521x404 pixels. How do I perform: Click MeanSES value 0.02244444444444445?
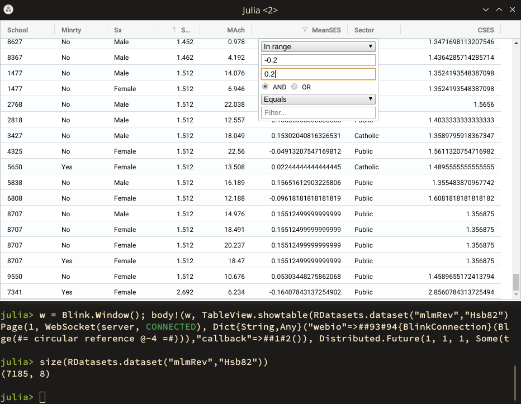(306, 167)
